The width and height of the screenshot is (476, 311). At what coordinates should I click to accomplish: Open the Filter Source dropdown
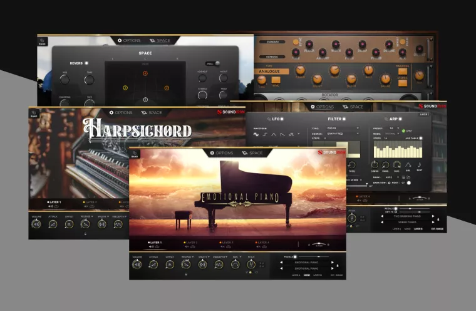coord(343,134)
